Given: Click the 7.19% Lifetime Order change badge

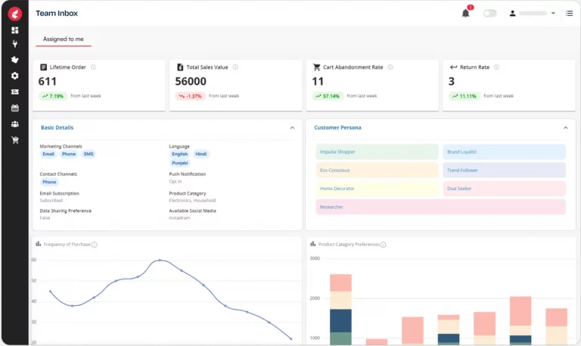Looking at the screenshot, I should point(53,96).
